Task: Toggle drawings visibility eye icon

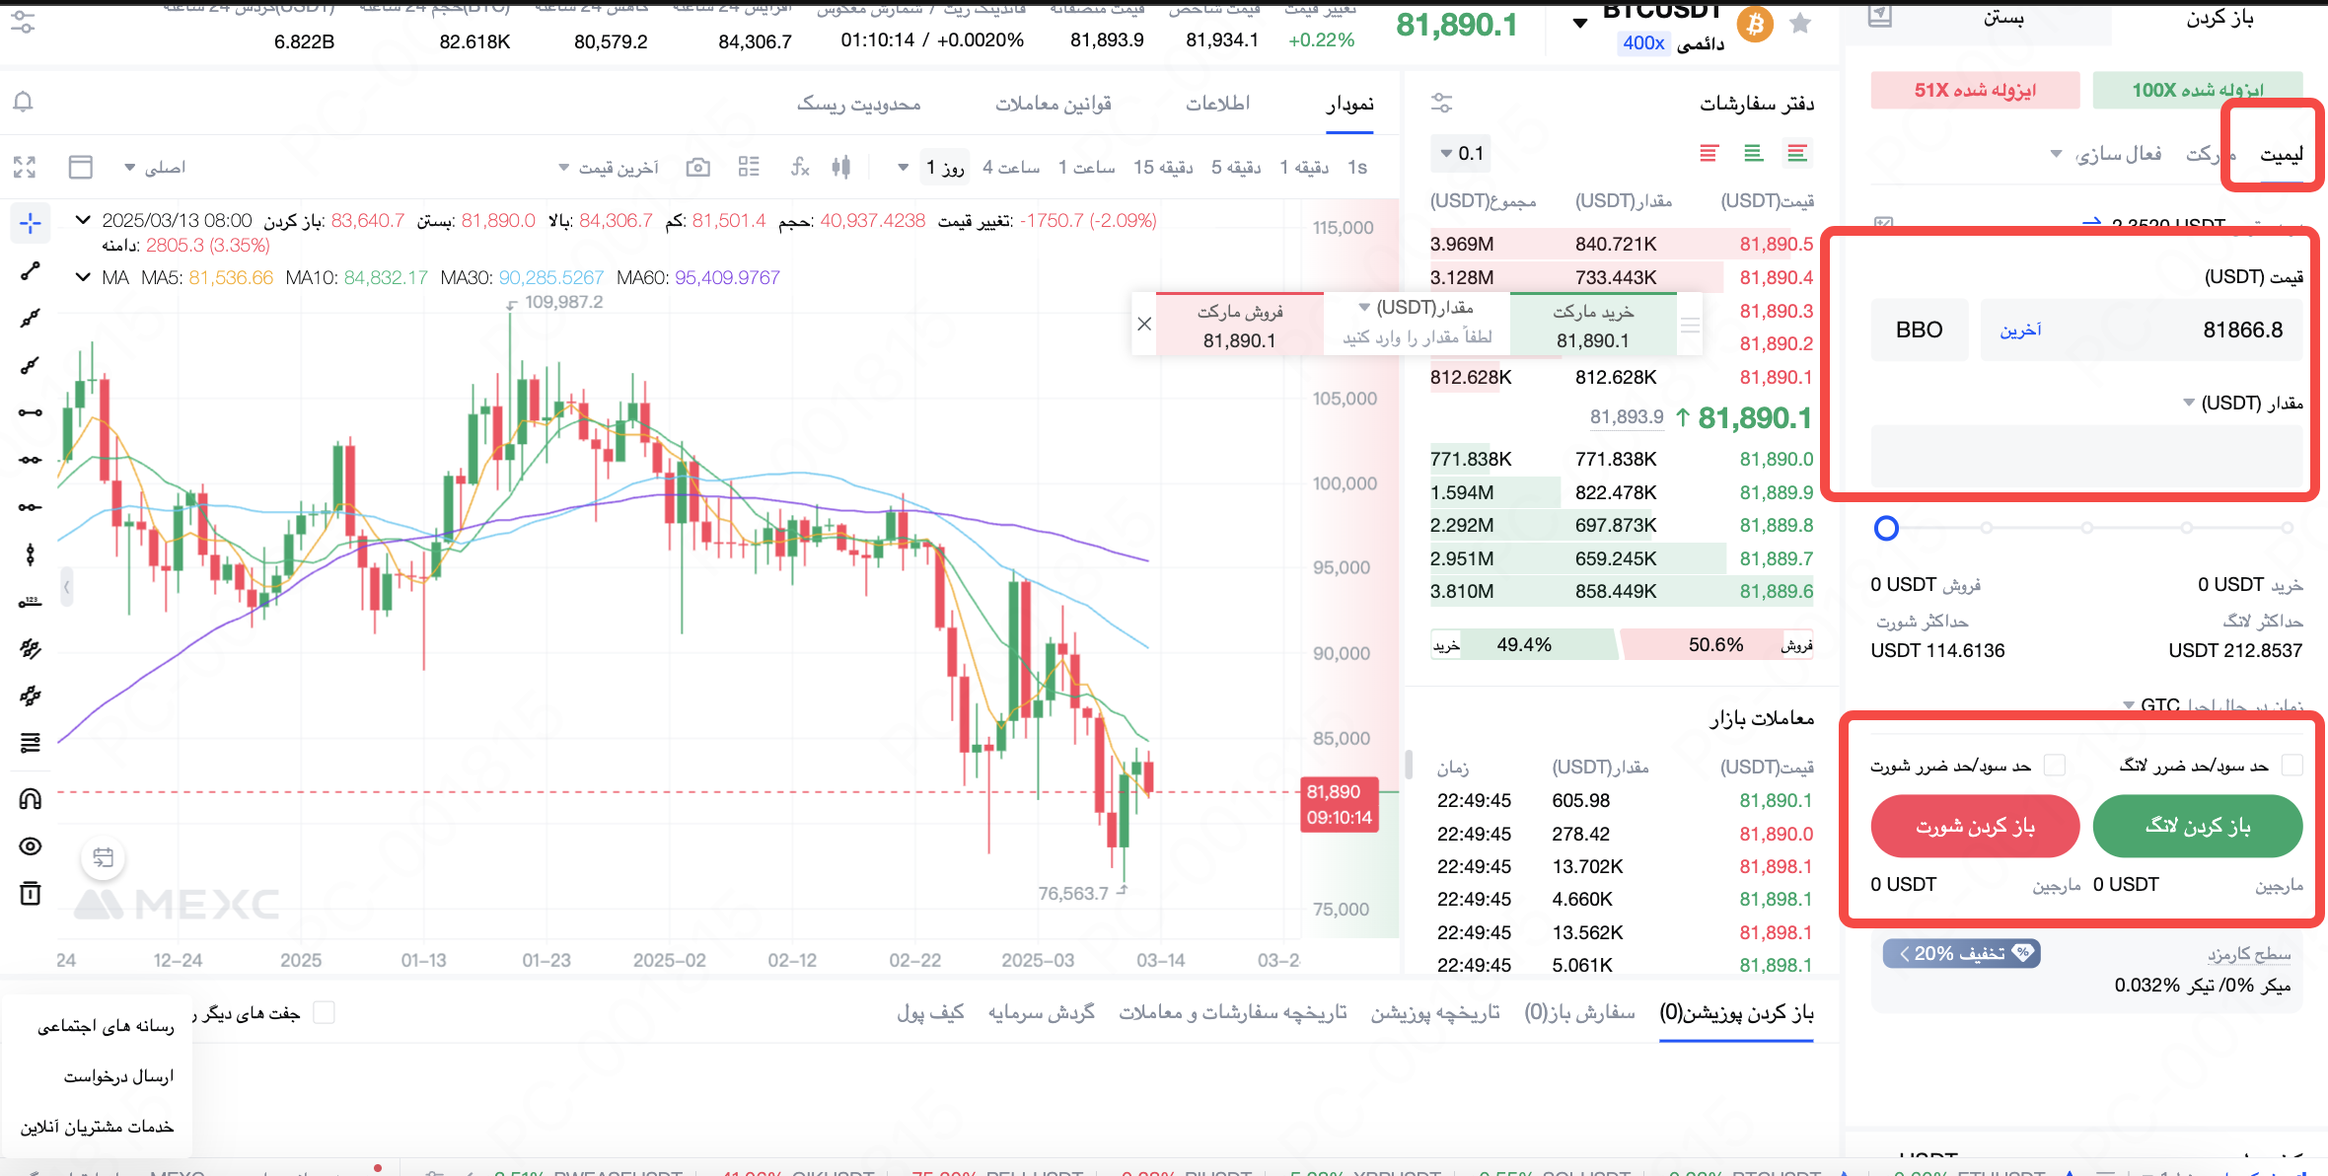Action: [x=31, y=845]
